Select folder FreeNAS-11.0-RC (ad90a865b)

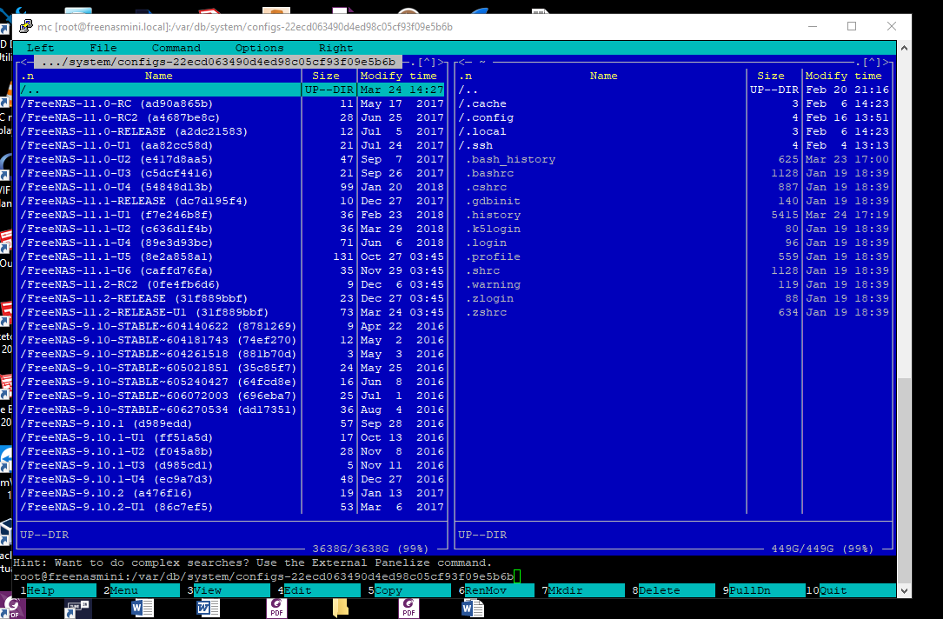coord(232,103)
